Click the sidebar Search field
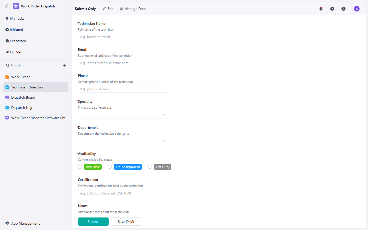 tap(33, 66)
